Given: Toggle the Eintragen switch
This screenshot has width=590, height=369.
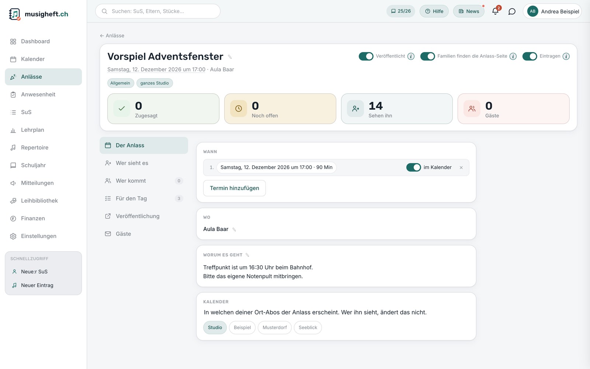Looking at the screenshot, I should pos(530,56).
